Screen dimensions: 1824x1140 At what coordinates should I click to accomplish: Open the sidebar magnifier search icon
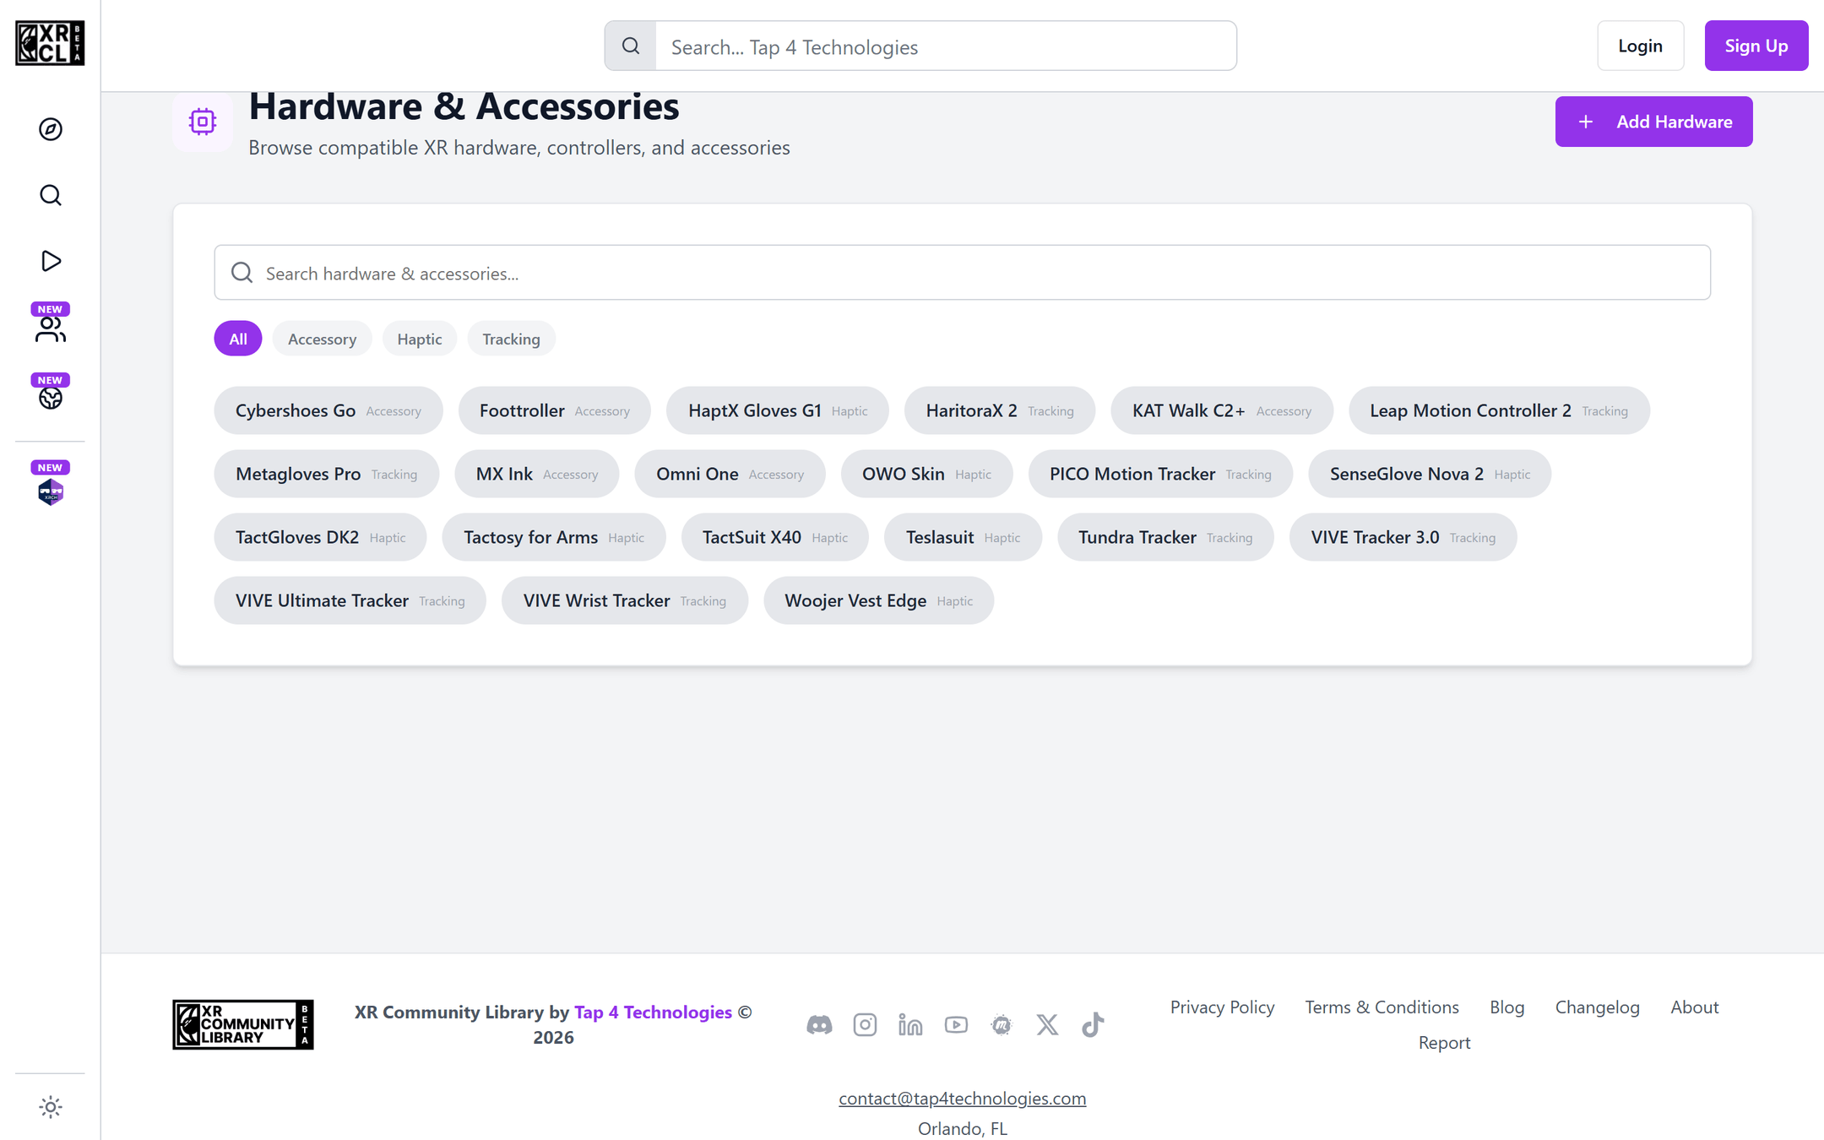pos(51,195)
